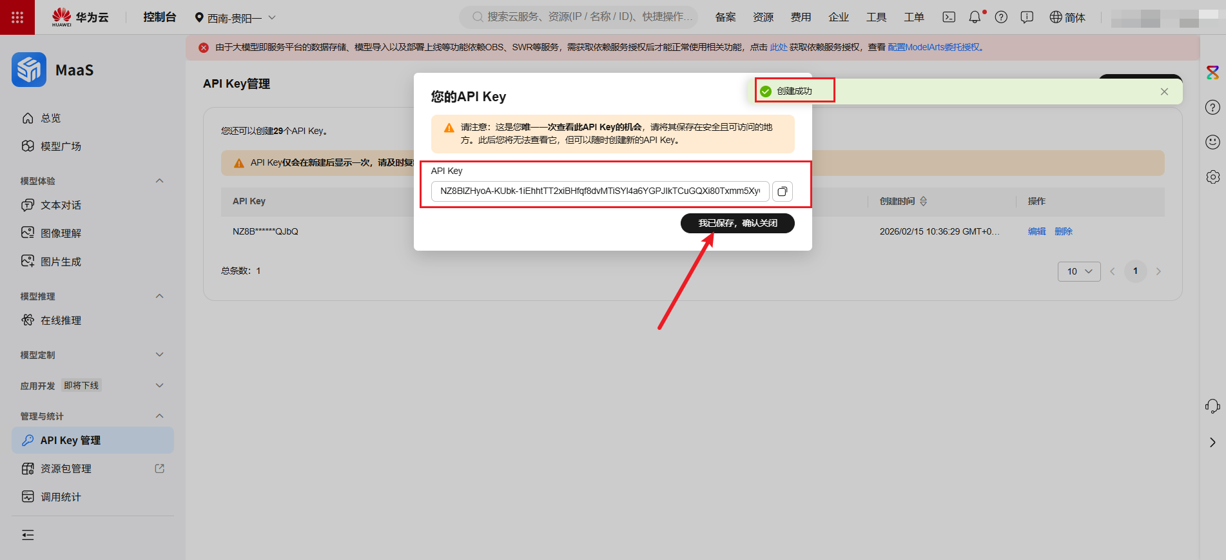Viewport: 1226px width, 560px height.
Task: Collapse the left navigation menu icon
Action: (28, 535)
